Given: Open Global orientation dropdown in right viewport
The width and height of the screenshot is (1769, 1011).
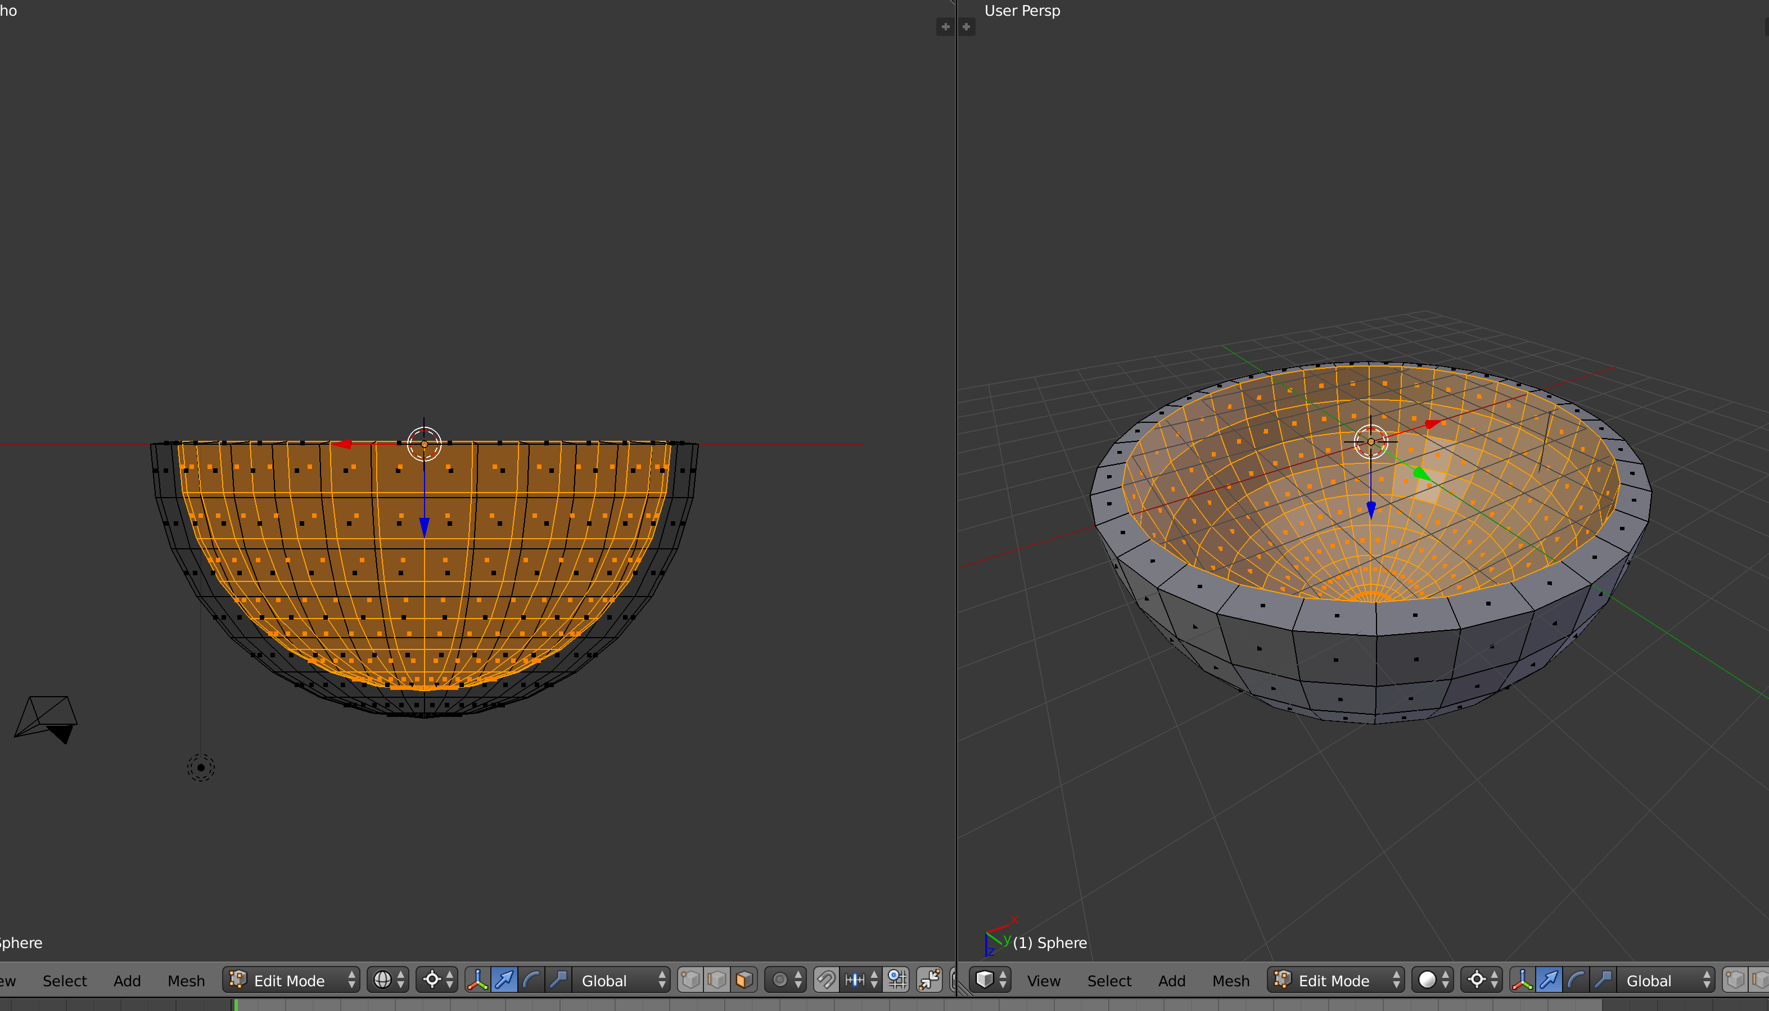Looking at the screenshot, I should (1665, 980).
